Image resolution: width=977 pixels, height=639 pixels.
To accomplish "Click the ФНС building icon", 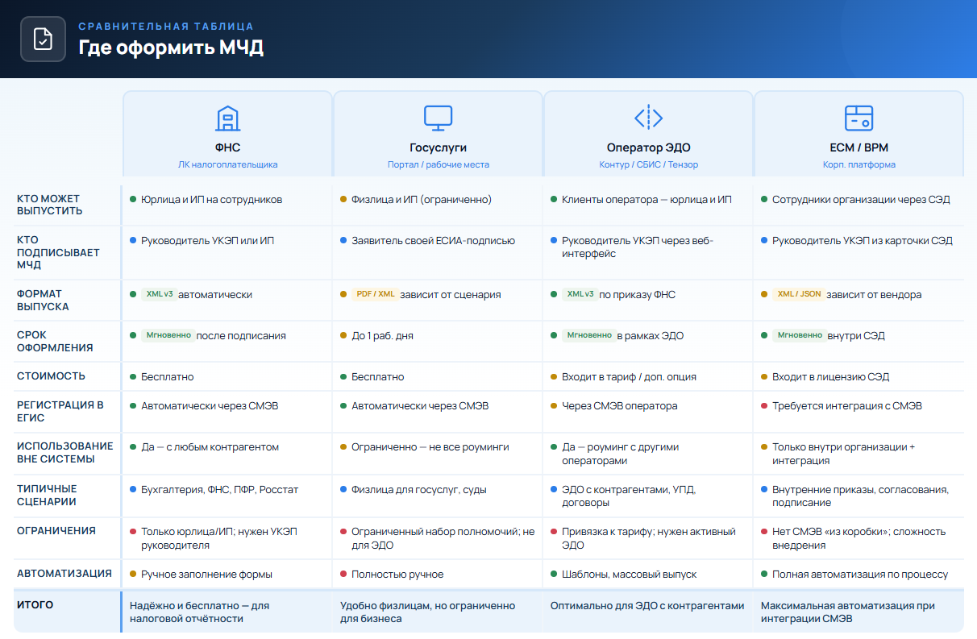I will click(228, 118).
